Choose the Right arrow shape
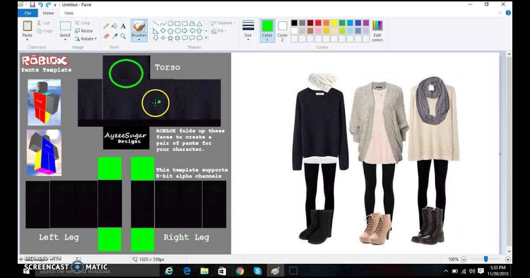 tap(185, 31)
